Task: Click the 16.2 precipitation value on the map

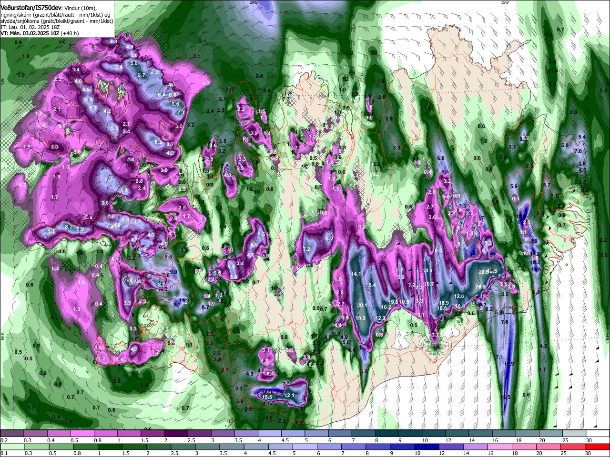Action: click(386, 308)
